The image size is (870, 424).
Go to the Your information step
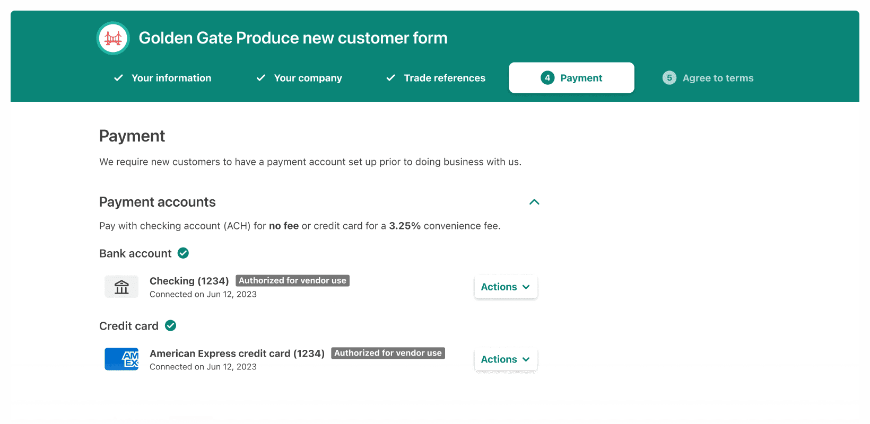click(x=171, y=78)
